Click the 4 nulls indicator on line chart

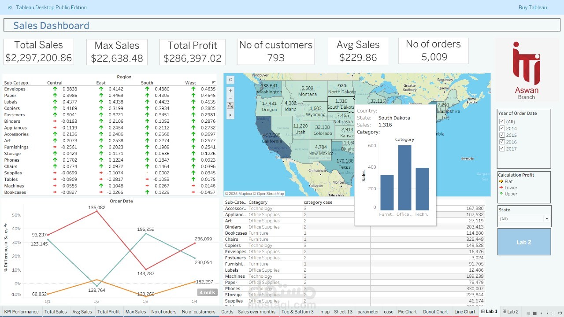click(207, 292)
